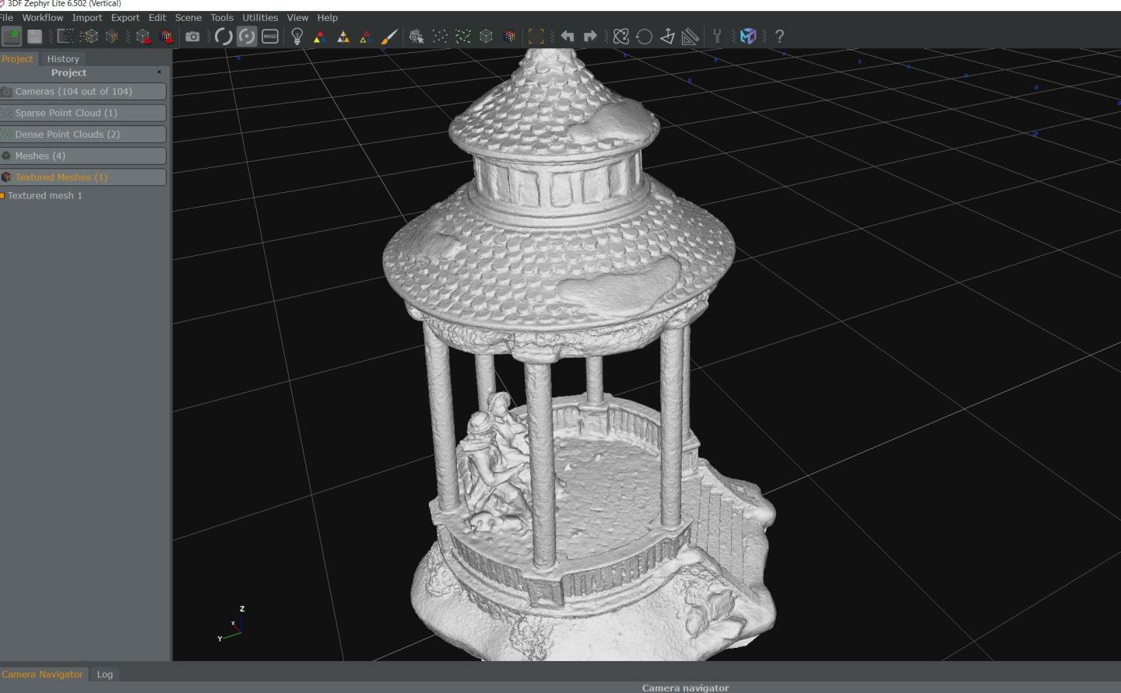
Task: Open the wrench options icon
Action: pos(717,37)
